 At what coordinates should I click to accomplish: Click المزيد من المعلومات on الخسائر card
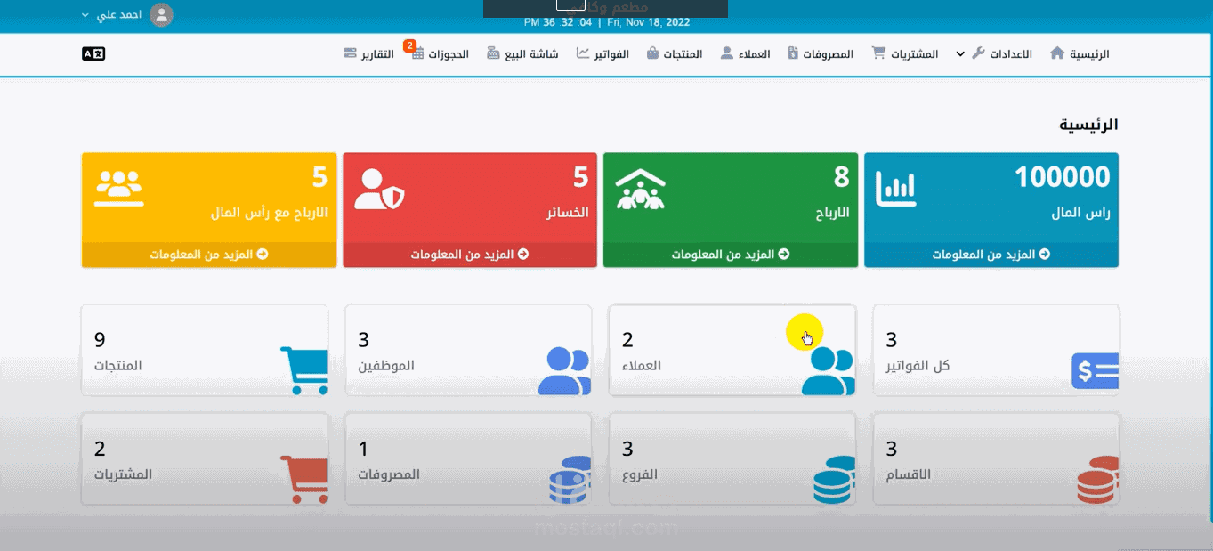[470, 255]
